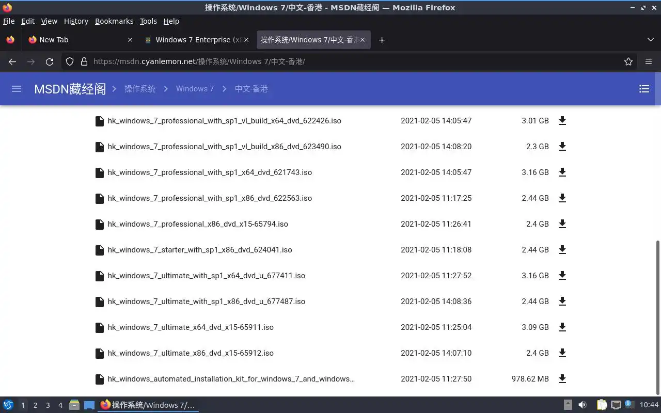Open the Edit menu

pos(27,21)
